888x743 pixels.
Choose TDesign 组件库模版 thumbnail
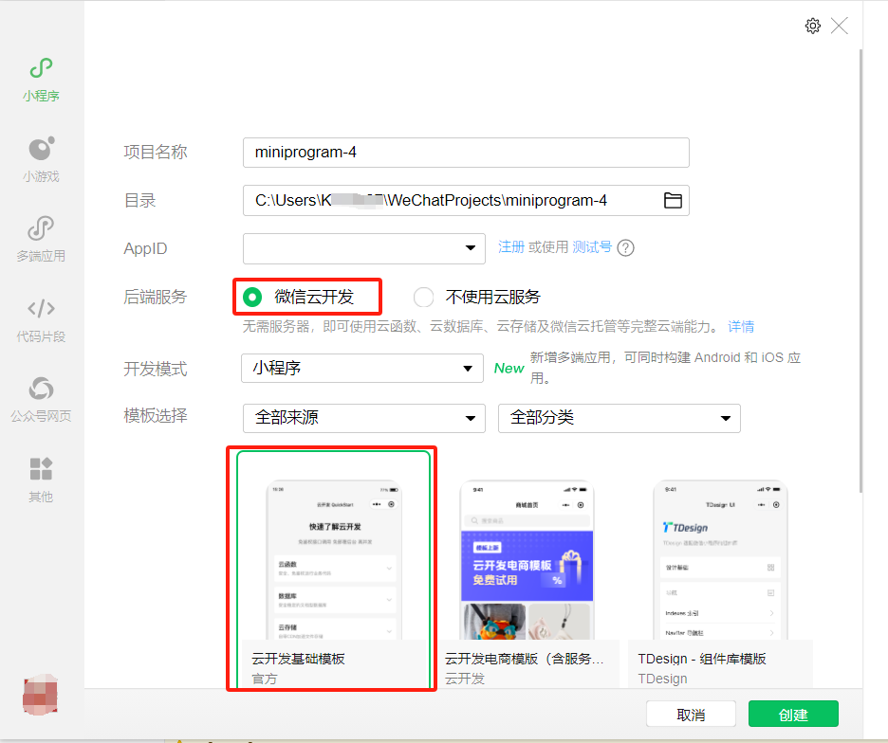pos(720,583)
